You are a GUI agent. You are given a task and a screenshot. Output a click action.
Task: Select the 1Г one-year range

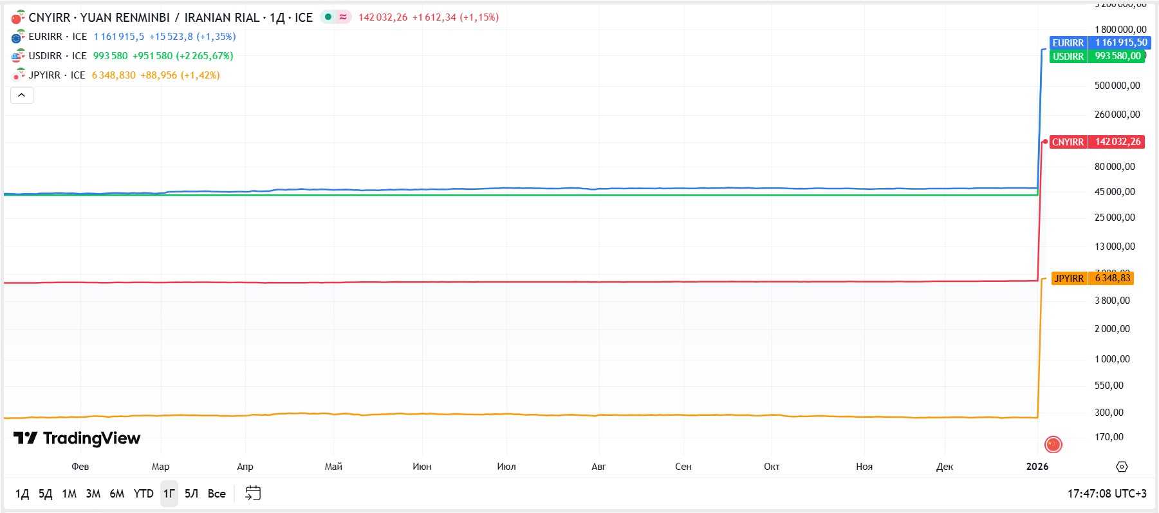(169, 494)
